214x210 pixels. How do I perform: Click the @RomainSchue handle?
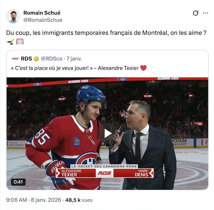(43, 20)
